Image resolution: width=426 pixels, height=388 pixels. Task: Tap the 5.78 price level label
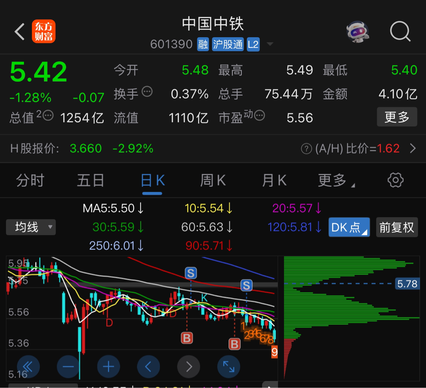(x=407, y=284)
